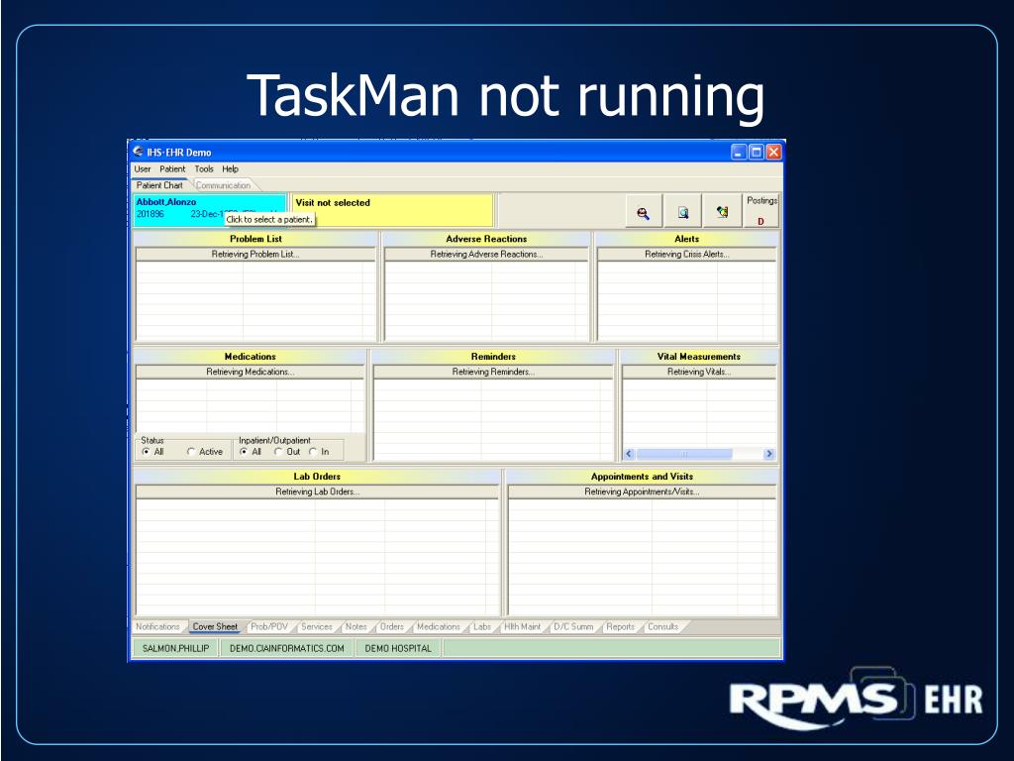Click the Retrieving Reminders... column header
1014x761 pixels.
tap(493, 373)
